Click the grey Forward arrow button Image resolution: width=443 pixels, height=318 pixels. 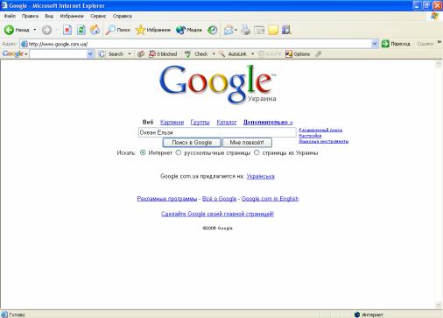[x=46, y=30]
